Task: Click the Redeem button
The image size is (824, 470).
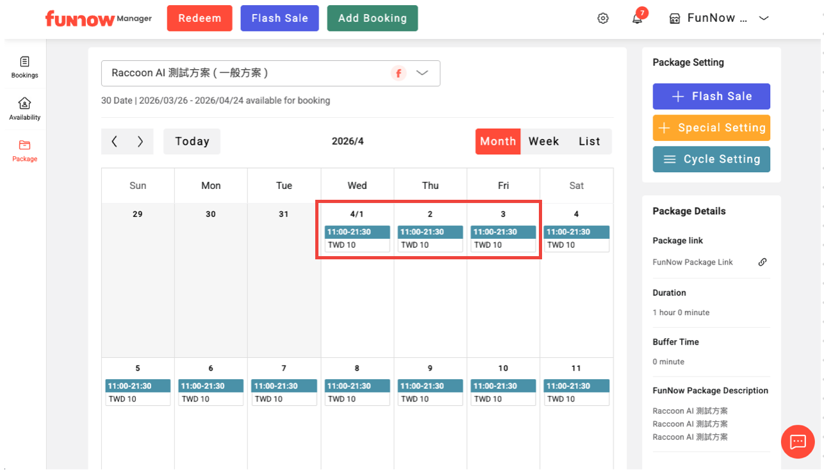Action: point(199,19)
